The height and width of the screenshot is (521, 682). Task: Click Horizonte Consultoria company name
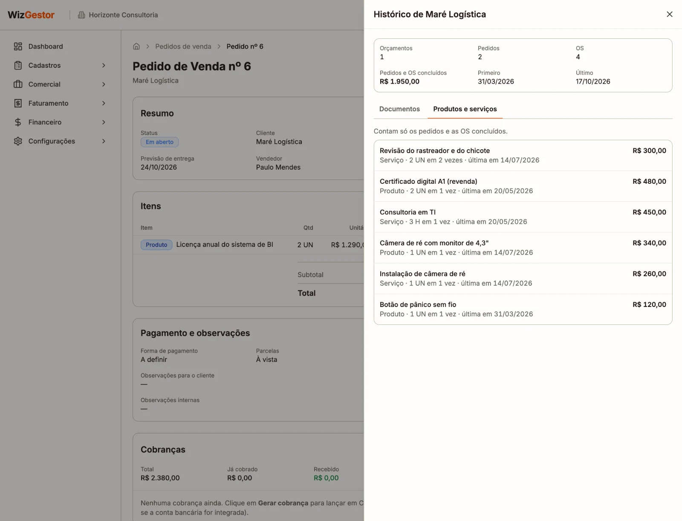click(123, 15)
